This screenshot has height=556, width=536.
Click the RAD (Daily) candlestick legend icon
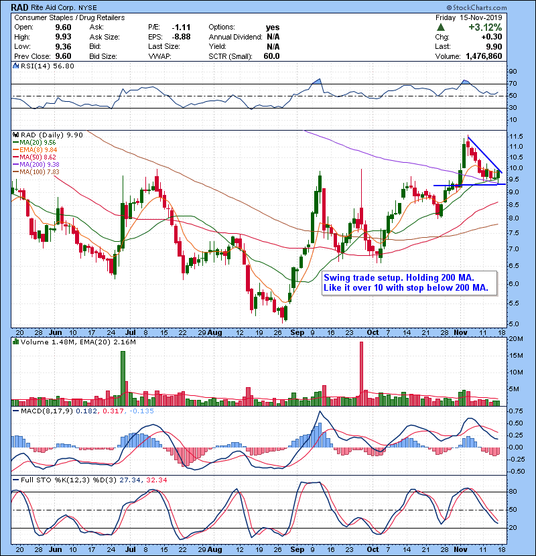[x=16, y=135]
